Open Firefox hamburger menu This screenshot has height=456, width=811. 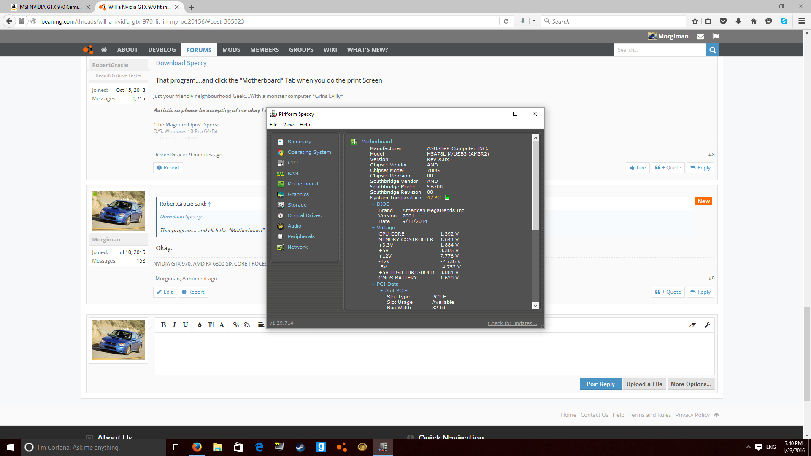pos(802,21)
